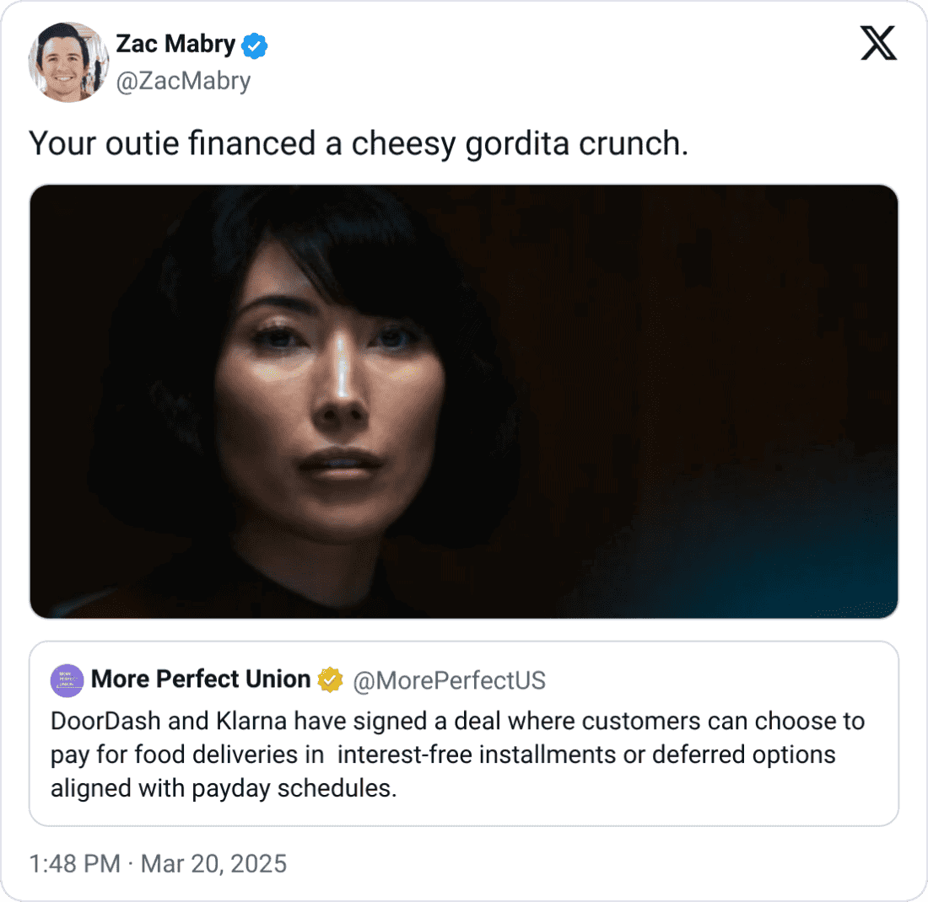Select the tweet text about cheesy gordita crunch

359,143
